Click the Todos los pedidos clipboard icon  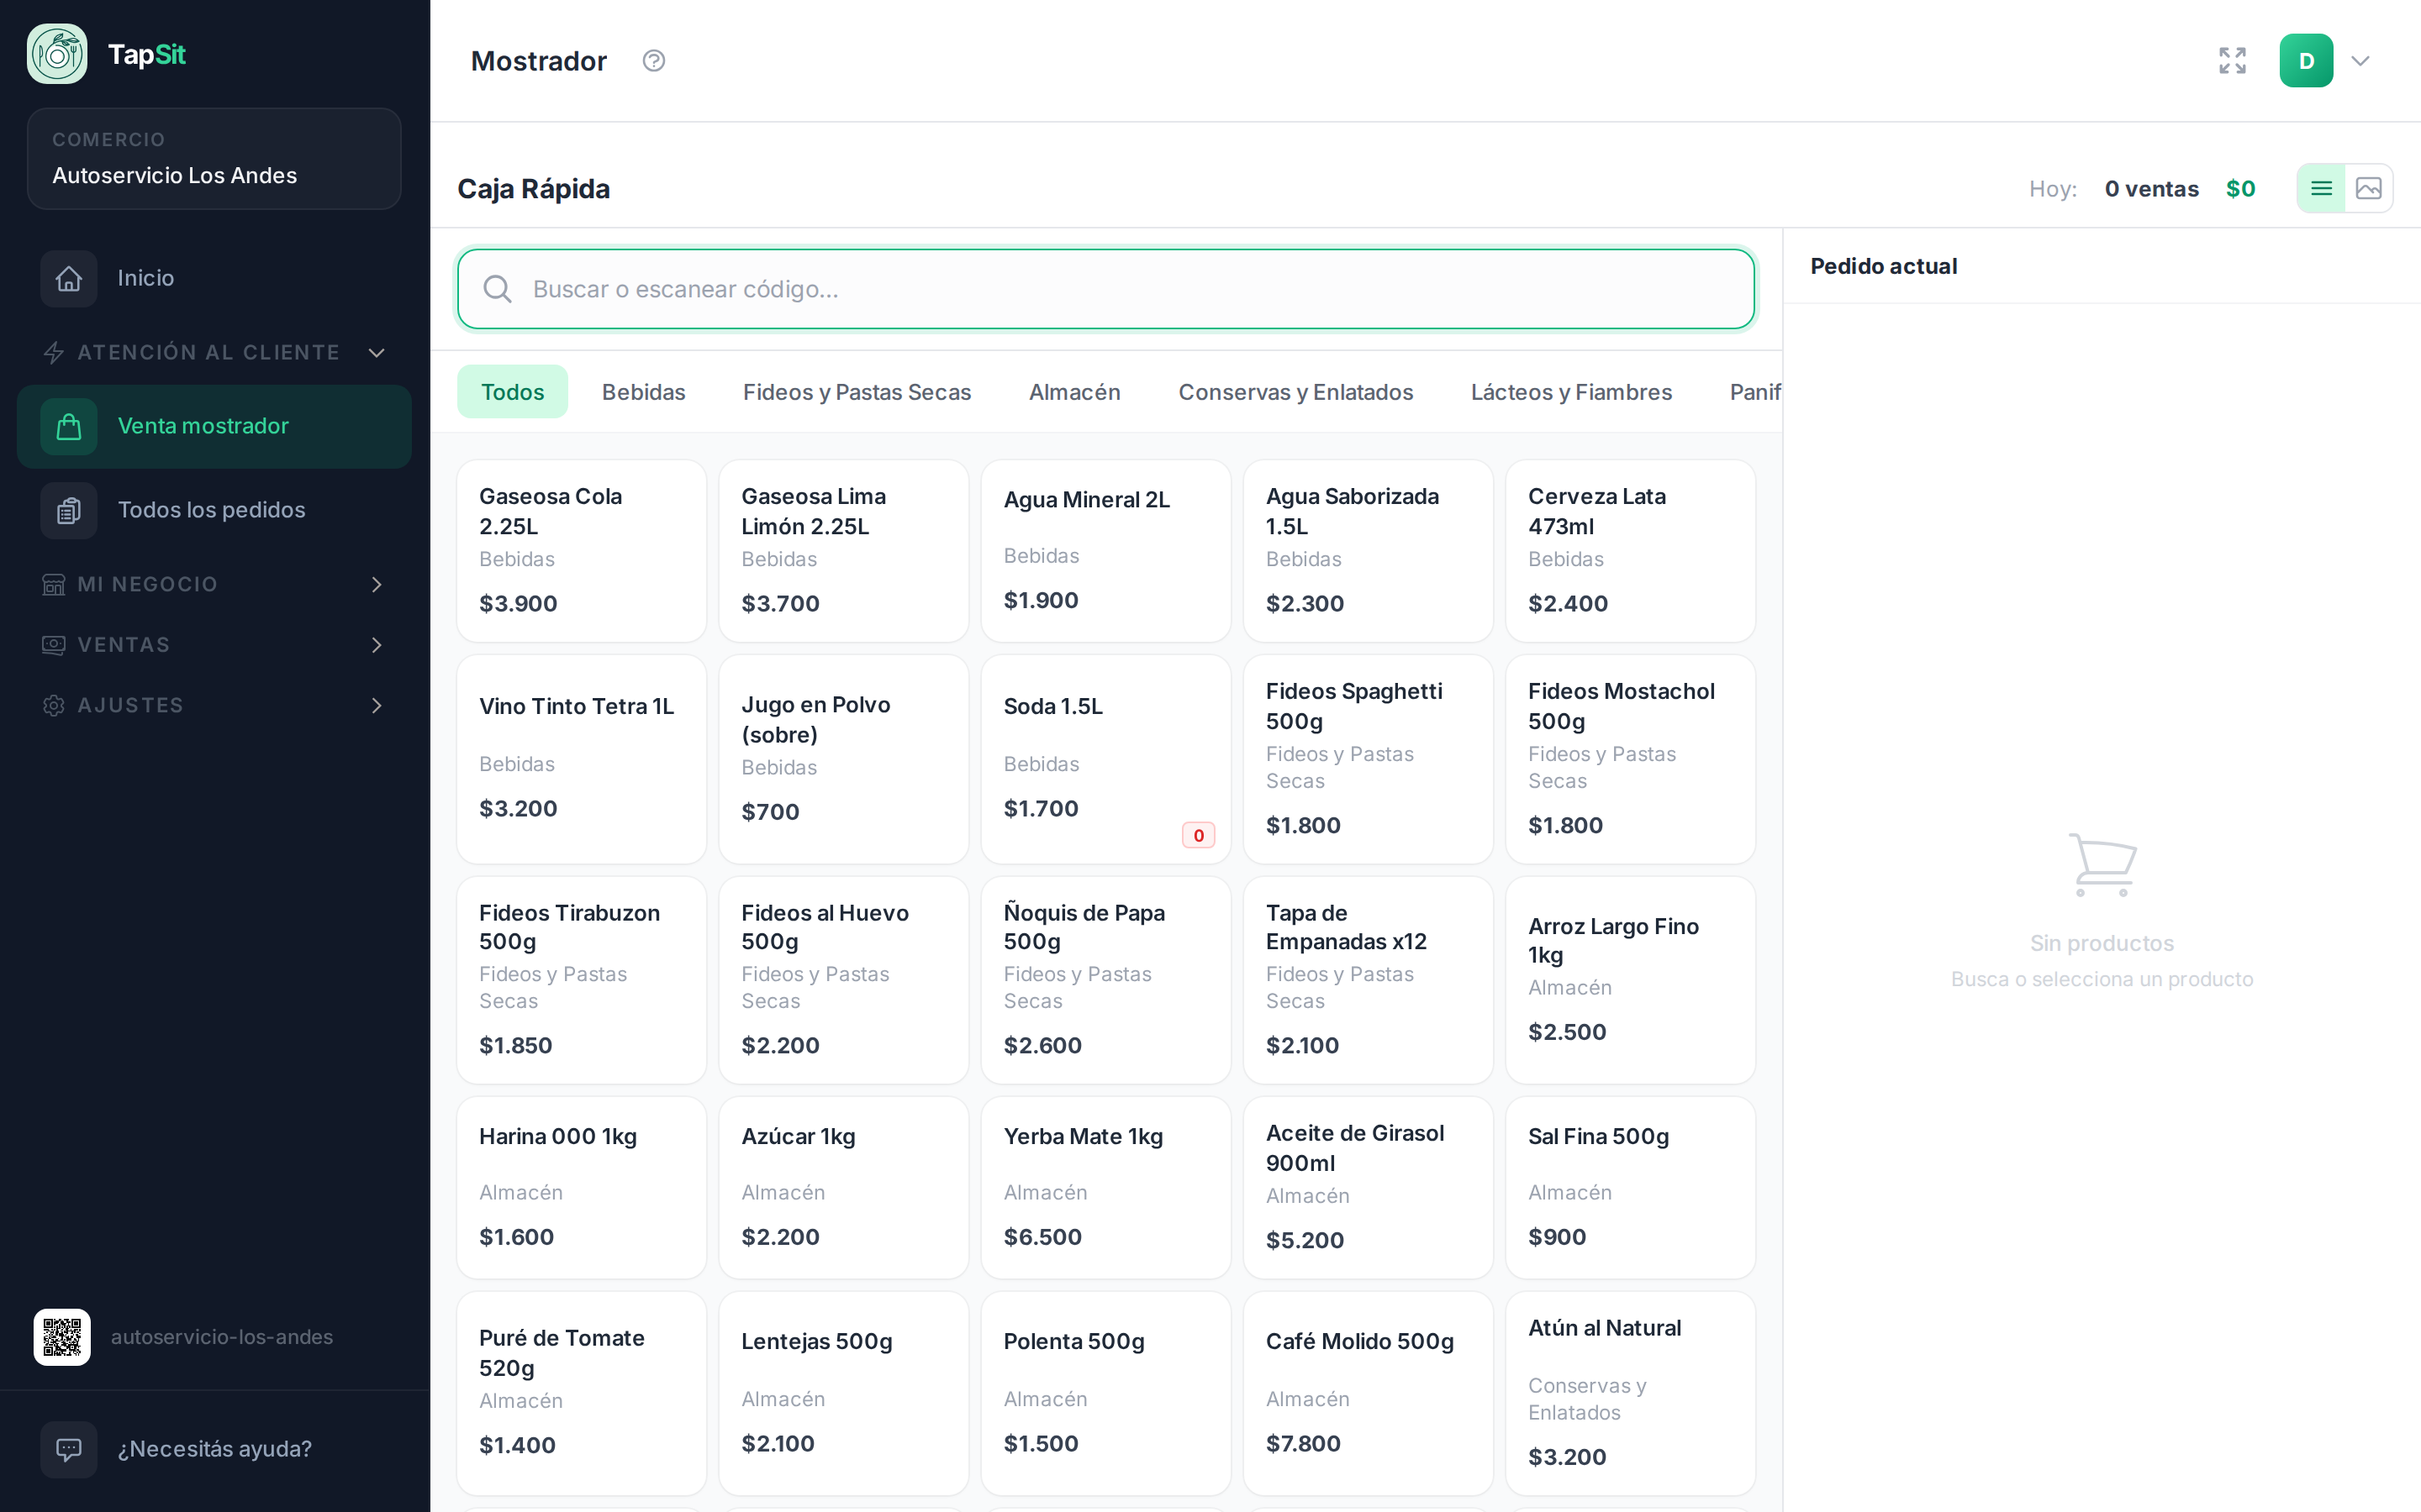tap(68, 510)
